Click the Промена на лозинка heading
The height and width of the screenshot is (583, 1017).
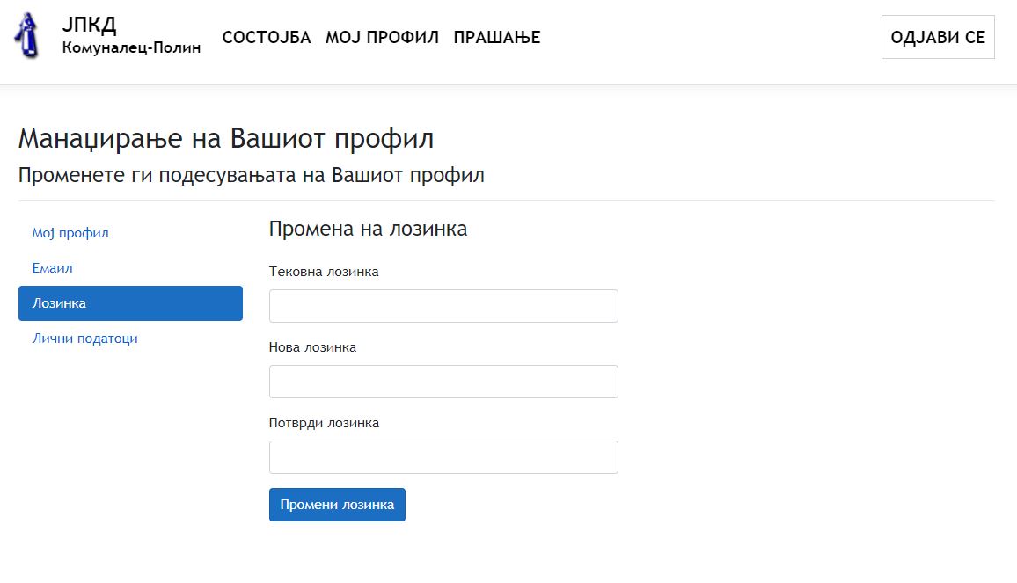[369, 229]
